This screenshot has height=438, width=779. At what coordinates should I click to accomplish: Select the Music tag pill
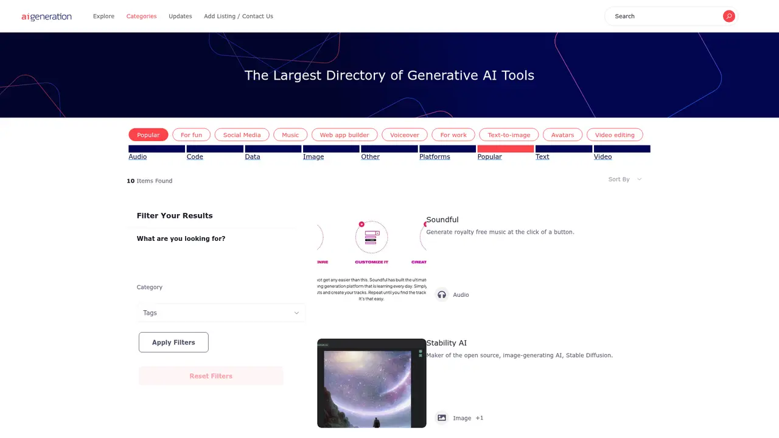click(290, 135)
